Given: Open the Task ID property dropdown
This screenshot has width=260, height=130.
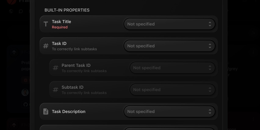Looking at the screenshot, I should click(x=169, y=46).
